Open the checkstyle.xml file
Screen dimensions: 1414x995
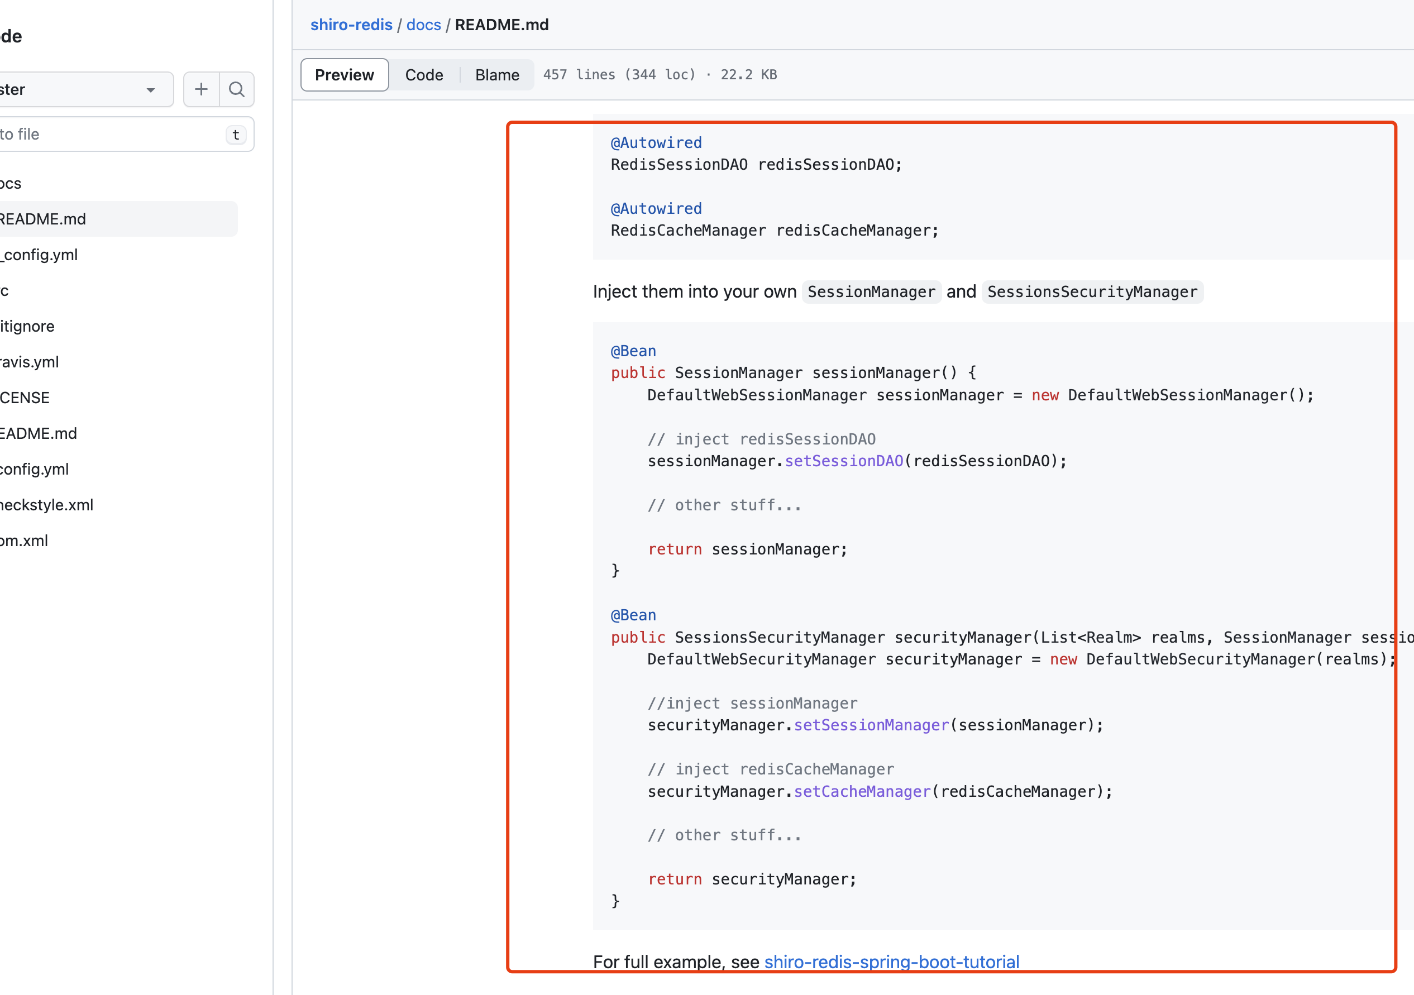pyautogui.click(x=47, y=505)
